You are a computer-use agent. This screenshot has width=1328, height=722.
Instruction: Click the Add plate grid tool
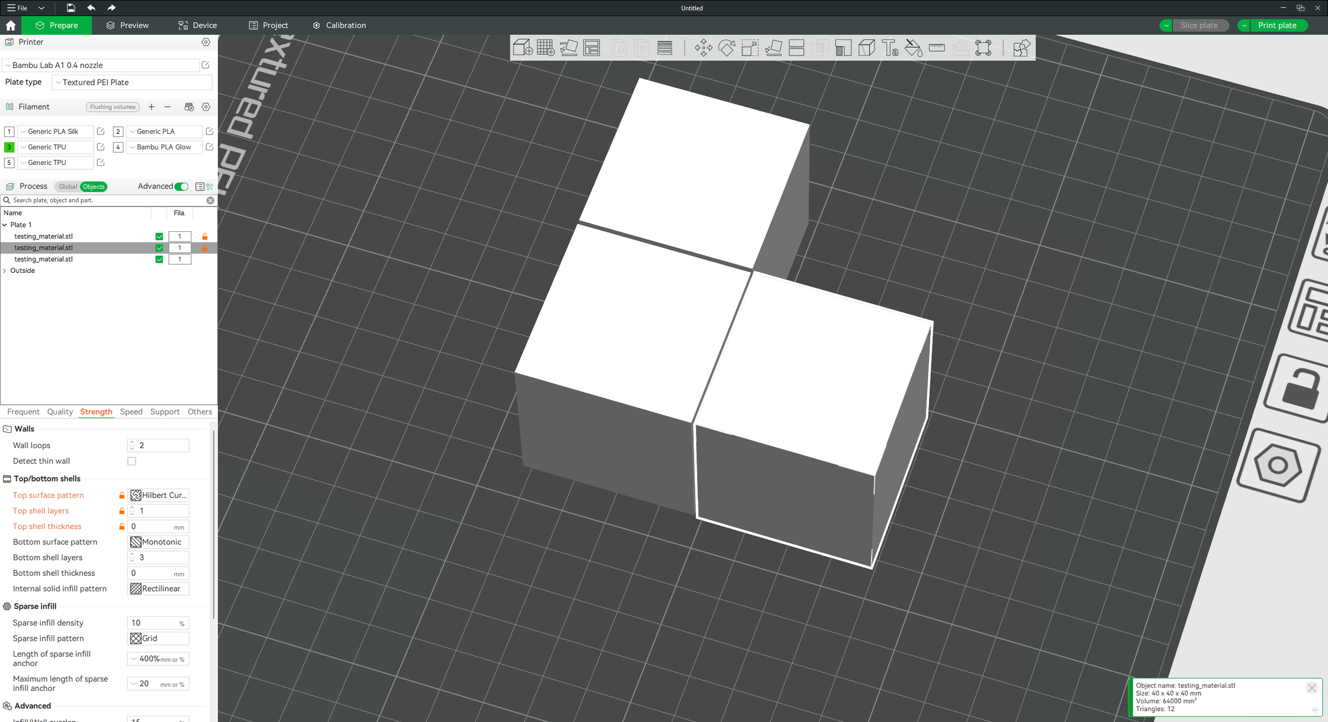pyautogui.click(x=546, y=48)
